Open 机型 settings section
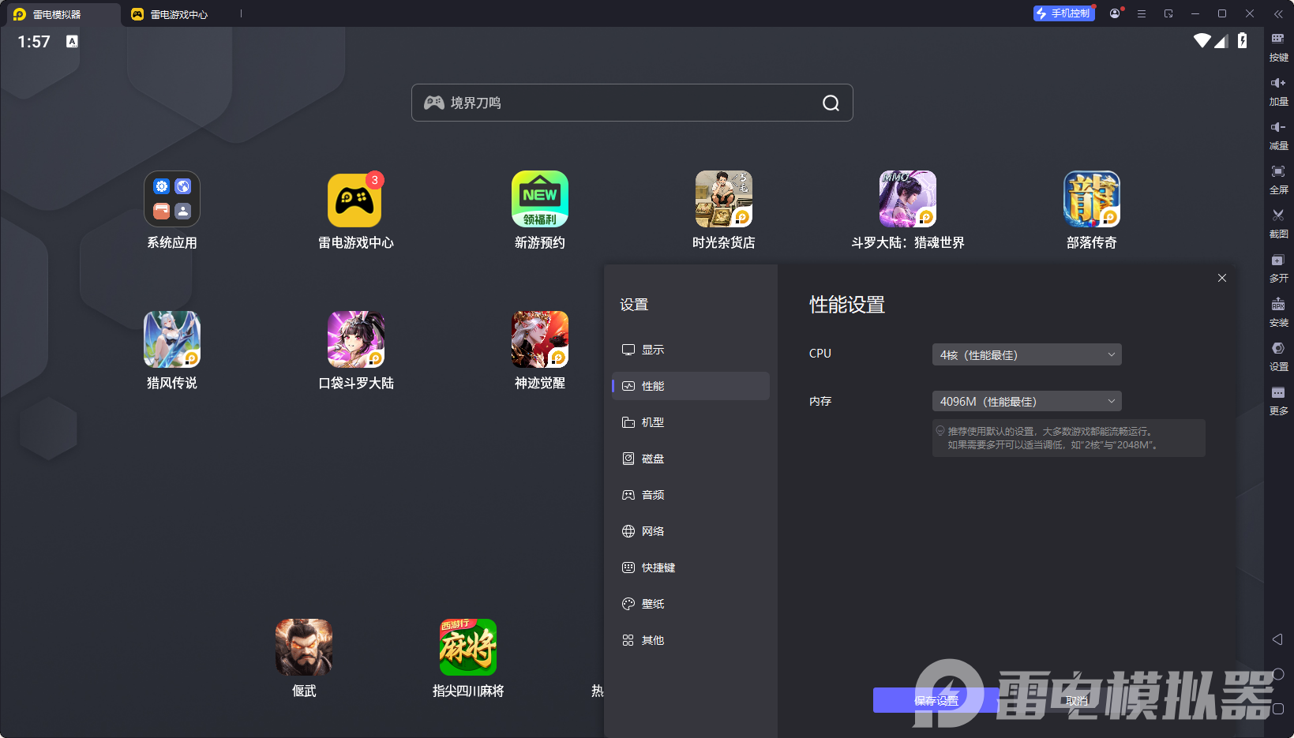Image resolution: width=1294 pixels, height=738 pixels. pos(691,422)
